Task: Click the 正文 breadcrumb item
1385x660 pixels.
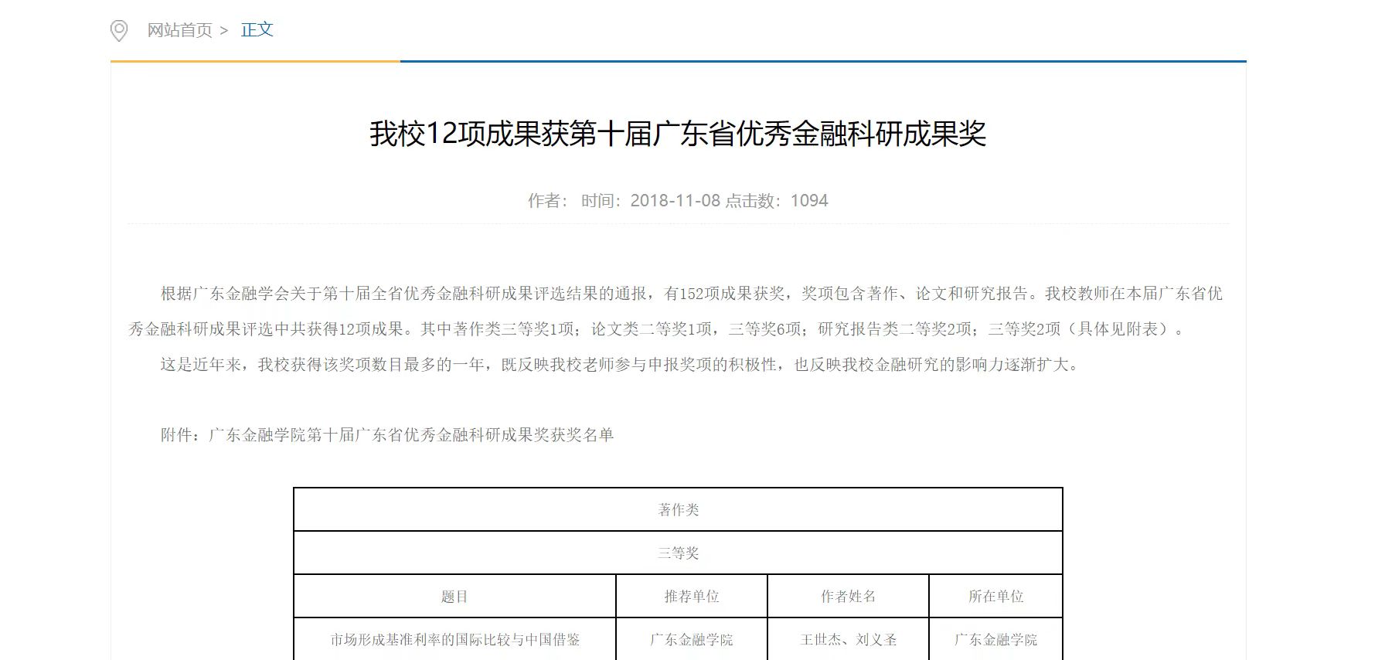Action: pyautogui.click(x=257, y=29)
